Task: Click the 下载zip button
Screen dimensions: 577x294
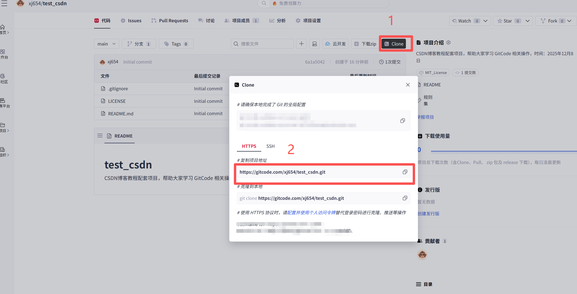Action: (365, 44)
